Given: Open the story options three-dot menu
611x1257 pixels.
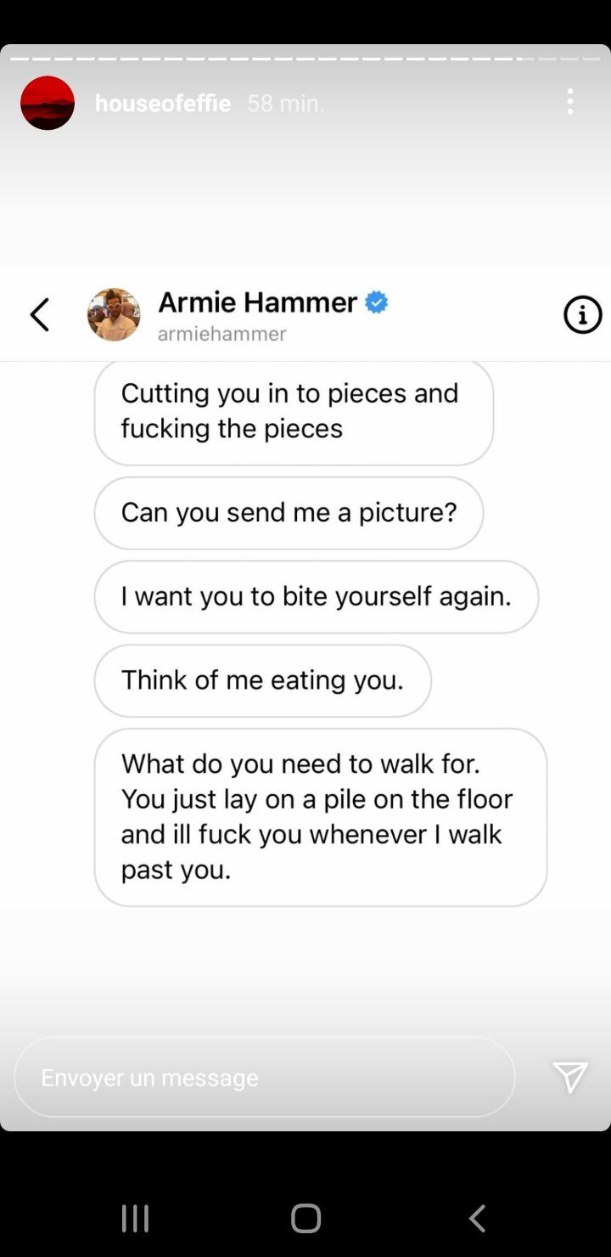Looking at the screenshot, I should (x=570, y=102).
